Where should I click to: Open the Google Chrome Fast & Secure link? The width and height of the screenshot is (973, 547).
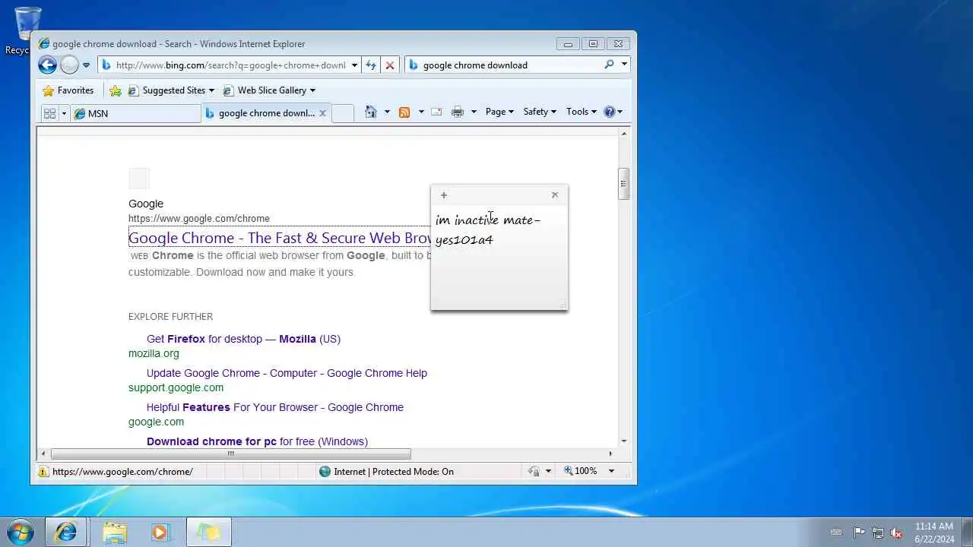coord(280,238)
